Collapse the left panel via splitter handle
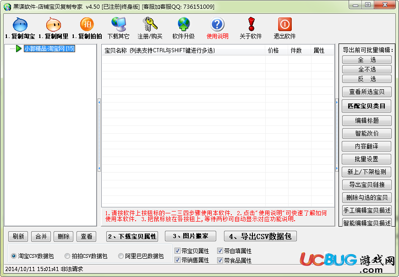 coord(99,135)
